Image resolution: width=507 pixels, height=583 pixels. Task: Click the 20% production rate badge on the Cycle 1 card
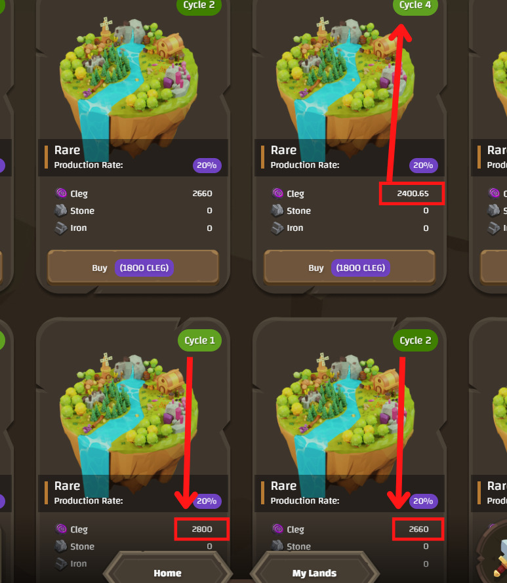tap(207, 501)
